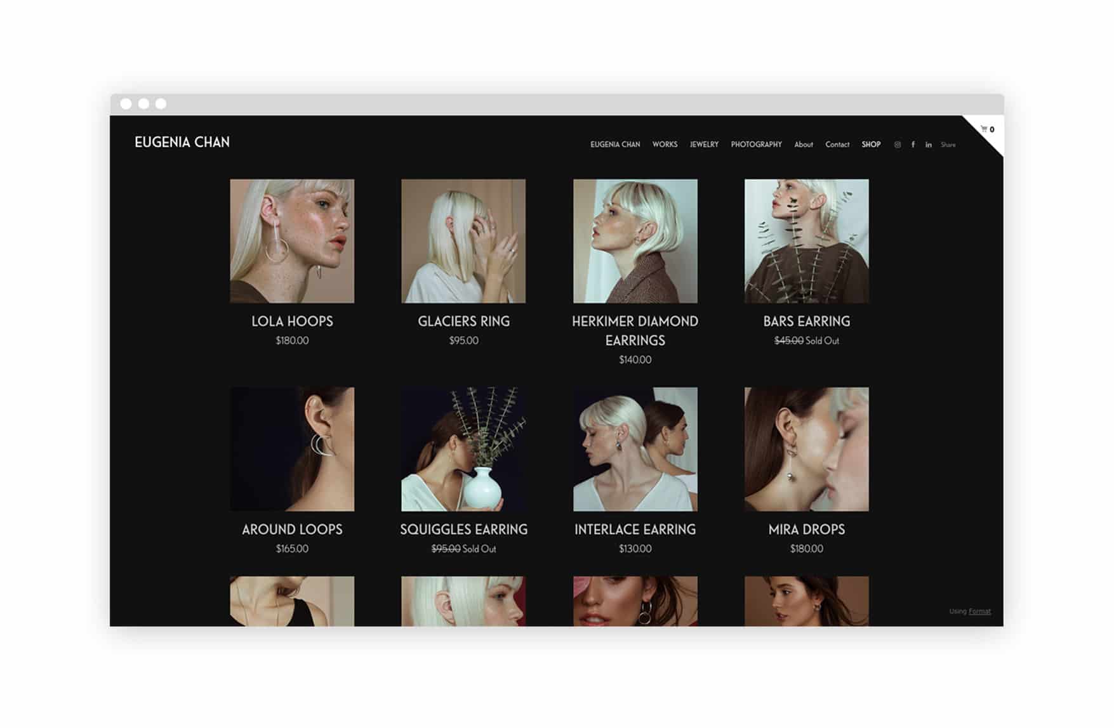The image size is (1114, 728).
Task: Open the WORKS menu item
Action: (x=665, y=145)
